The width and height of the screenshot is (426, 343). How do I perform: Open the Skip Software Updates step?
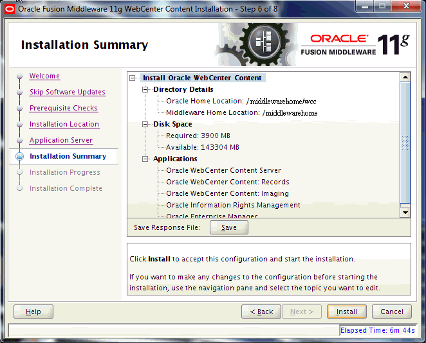point(68,92)
